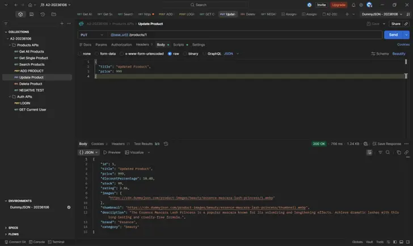Select the form-data body type radio

[x=97, y=54]
